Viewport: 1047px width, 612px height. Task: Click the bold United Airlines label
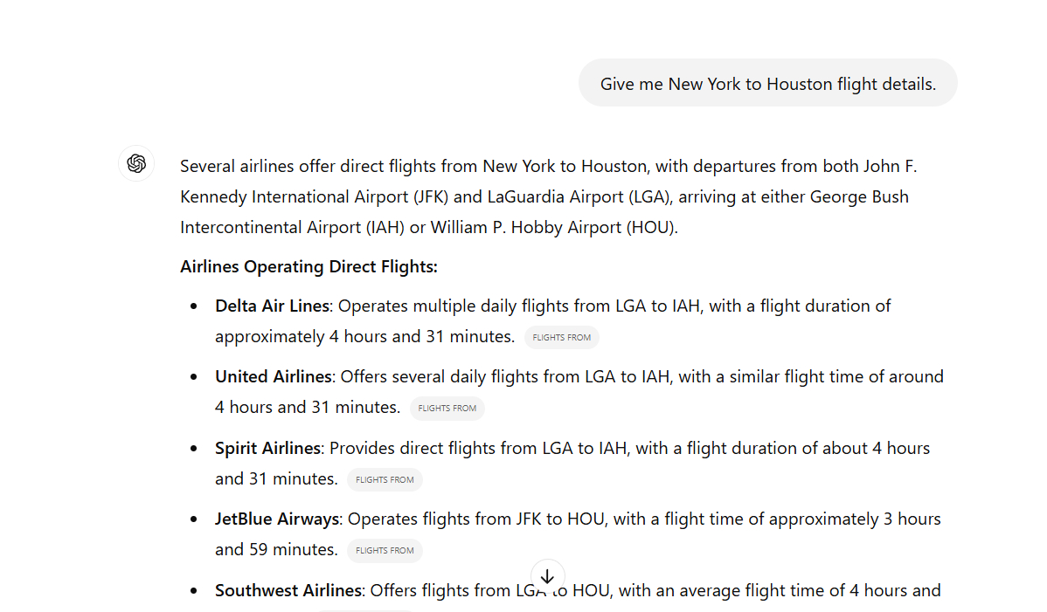[x=273, y=377]
